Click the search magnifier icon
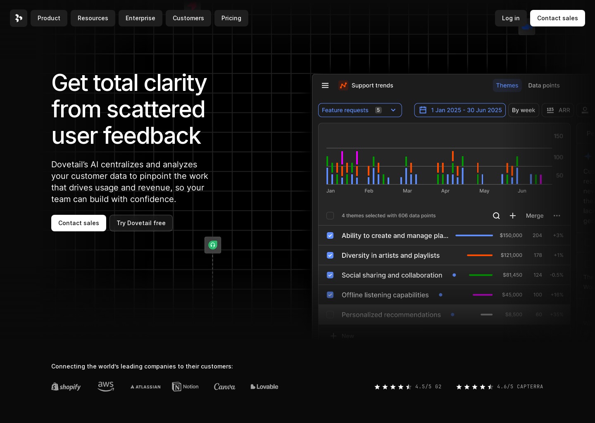Image resolution: width=595 pixels, height=423 pixels. point(496,216)
